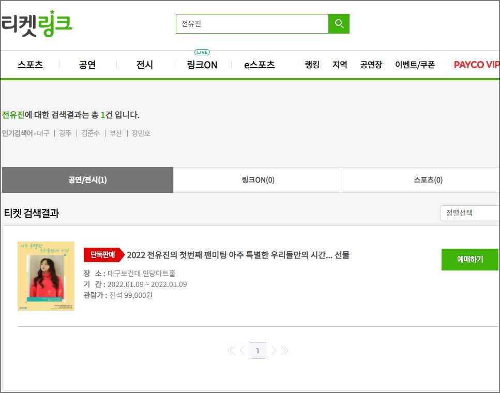Select the 공연/전시(1) results tab

click(87, 179)
